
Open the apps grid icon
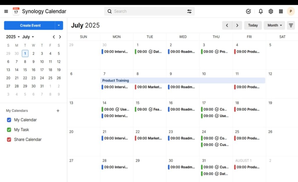click(281, 11)
